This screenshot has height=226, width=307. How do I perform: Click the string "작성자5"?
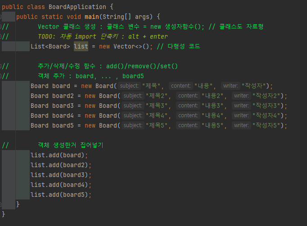coord(266,125)
